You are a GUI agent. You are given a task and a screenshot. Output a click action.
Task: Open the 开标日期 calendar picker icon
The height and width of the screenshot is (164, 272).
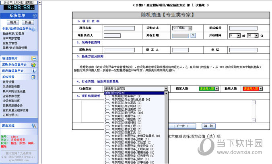193,35
